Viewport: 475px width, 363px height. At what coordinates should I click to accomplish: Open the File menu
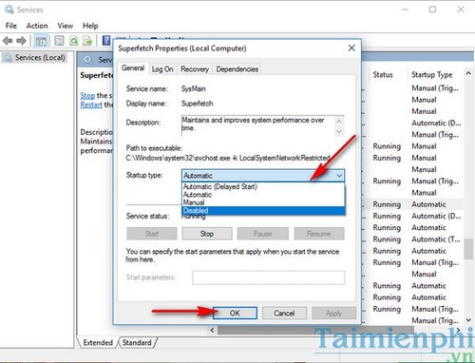coord(11,26)
